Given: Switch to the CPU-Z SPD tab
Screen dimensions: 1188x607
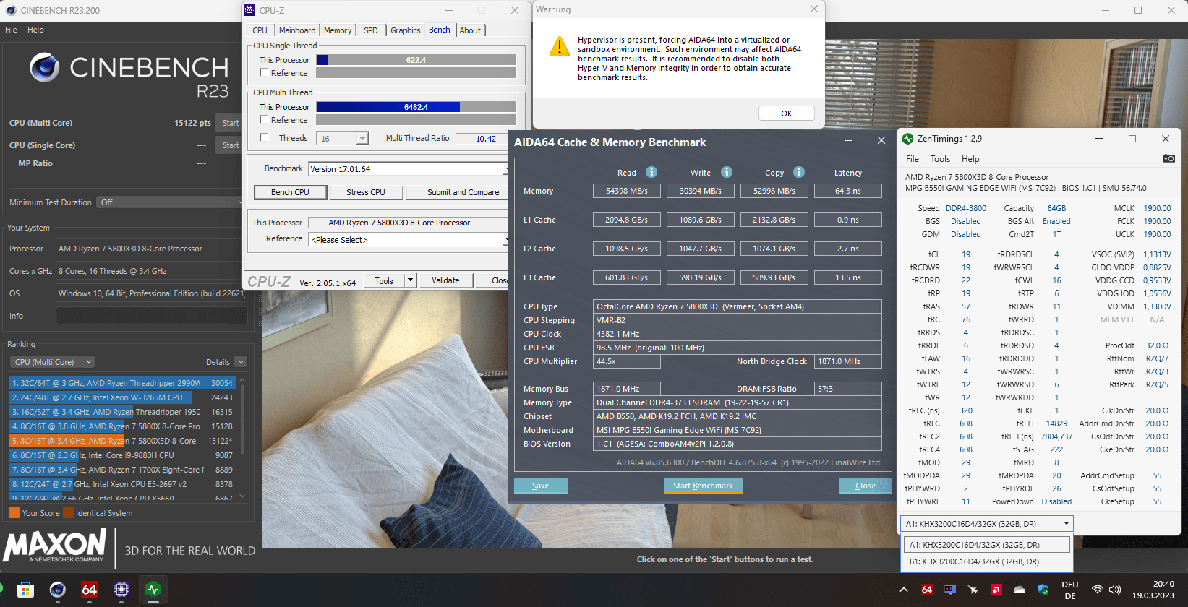Looking at the screenshot, I should click(371, 30).
